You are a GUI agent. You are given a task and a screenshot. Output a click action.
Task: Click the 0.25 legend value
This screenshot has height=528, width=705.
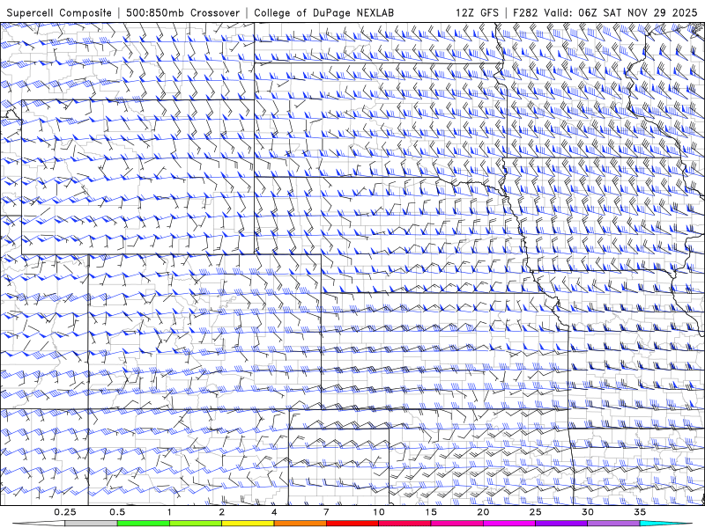click(x=64, y=512)
